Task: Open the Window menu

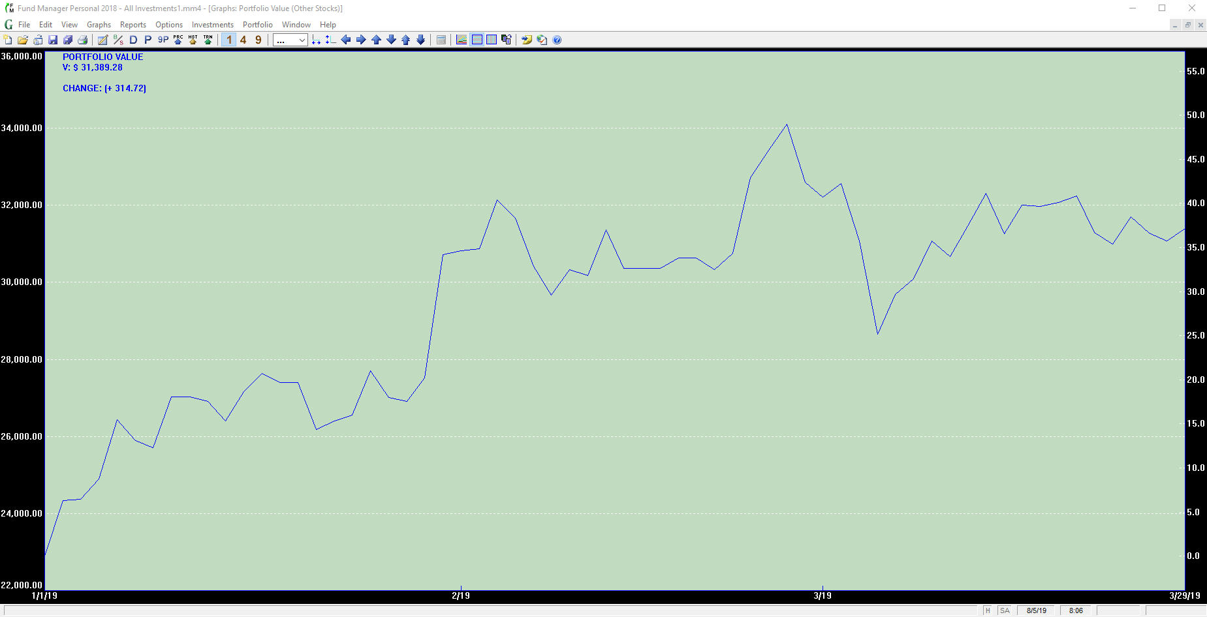Action: coord(296,25)
